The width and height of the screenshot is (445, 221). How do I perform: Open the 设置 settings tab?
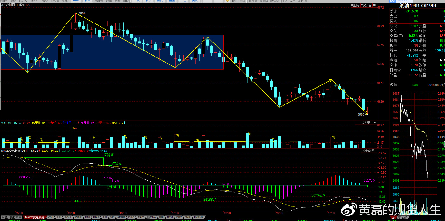(4, 217)
